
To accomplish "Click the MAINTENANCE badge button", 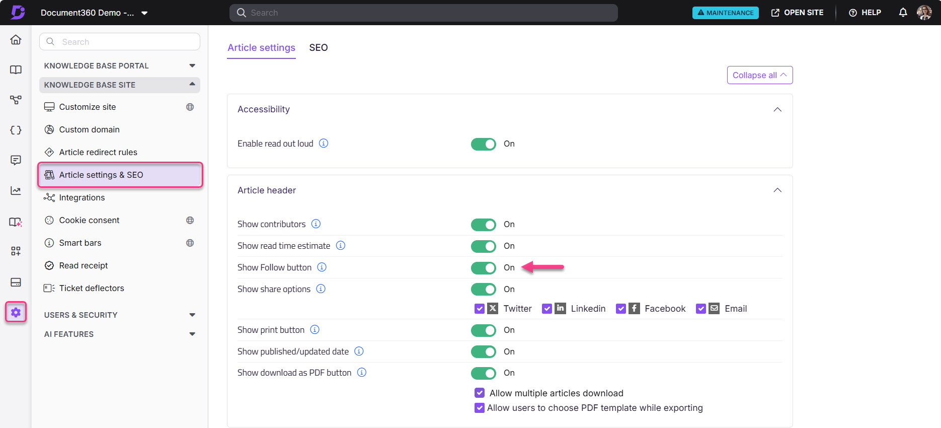I will pos(725,13).
